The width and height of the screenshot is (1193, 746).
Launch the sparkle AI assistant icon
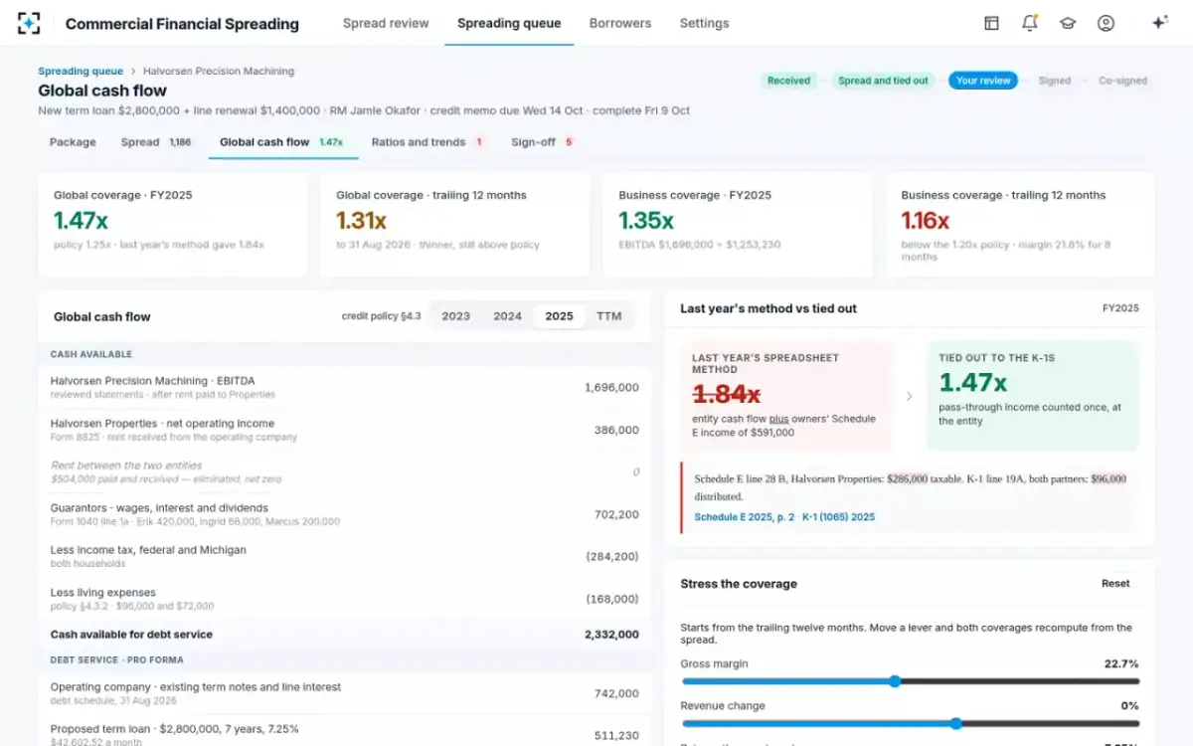coord(1159,23)
